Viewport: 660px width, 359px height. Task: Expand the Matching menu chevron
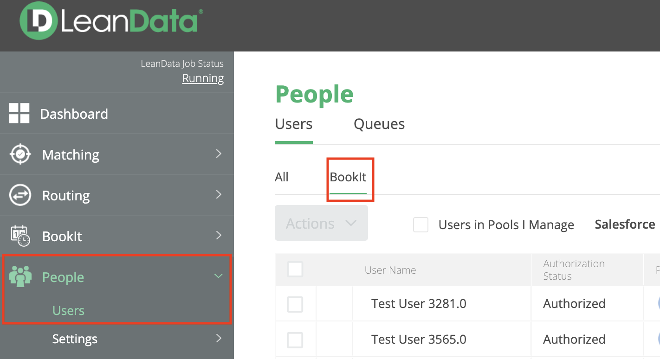tap(219, 154)
